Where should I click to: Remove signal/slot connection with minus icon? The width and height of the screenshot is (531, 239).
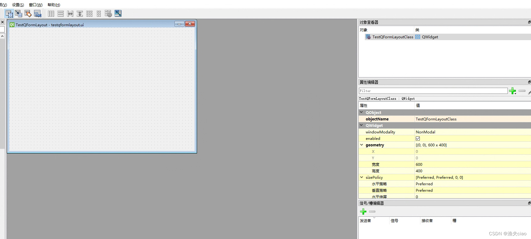[372, 212]
